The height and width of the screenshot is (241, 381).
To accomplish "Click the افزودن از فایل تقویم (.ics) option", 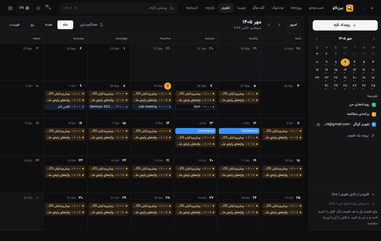I will tap(353, 194).
